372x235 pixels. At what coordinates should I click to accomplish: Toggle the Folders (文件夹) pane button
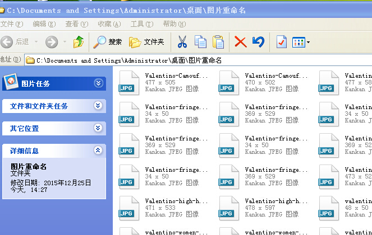tap(146, 42)
